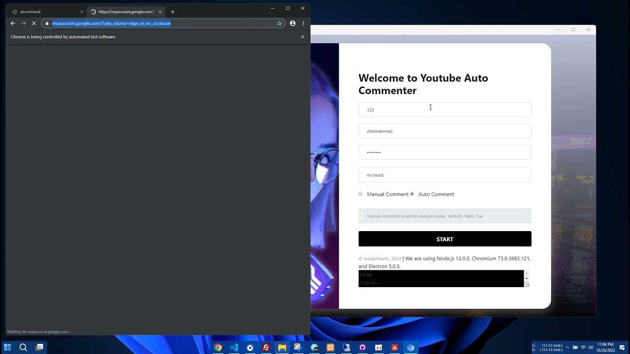Open XAMPP from the taskbar
This screenshot has height=354, width=630.
330,348
